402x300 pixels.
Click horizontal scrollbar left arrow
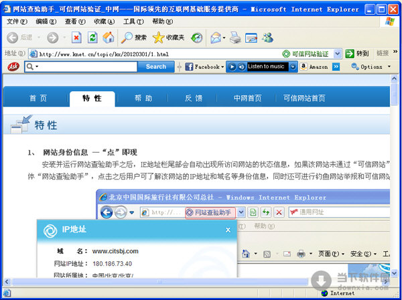pyautogui.click(x=7, y=282)
